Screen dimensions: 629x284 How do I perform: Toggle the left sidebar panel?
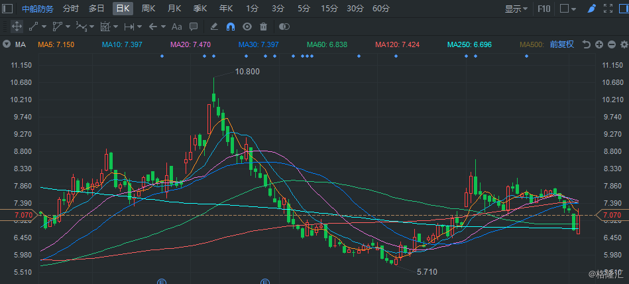coord(8,9)
